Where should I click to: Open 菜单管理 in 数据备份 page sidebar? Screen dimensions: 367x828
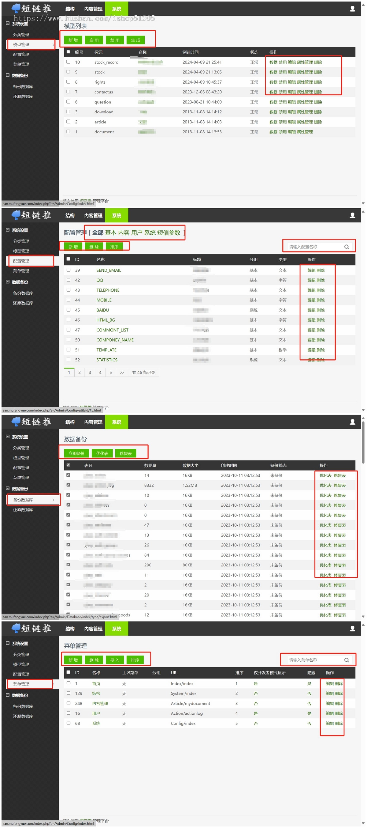pos(21,478)
